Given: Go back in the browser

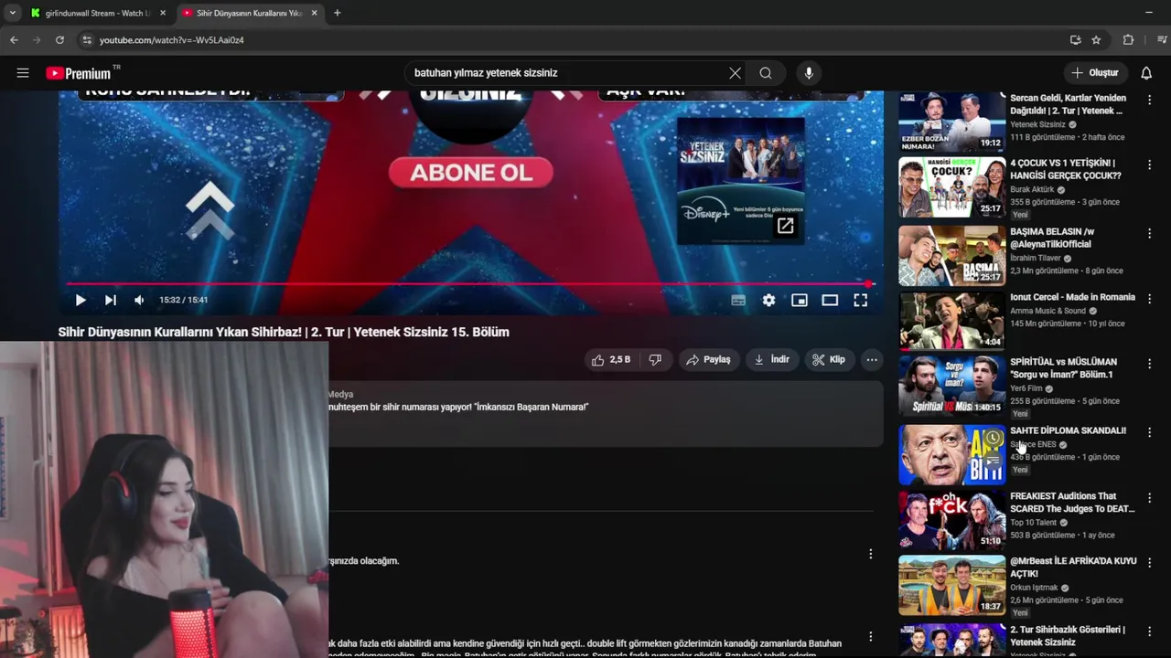Looking at the screenshot, I should [14, 40].
